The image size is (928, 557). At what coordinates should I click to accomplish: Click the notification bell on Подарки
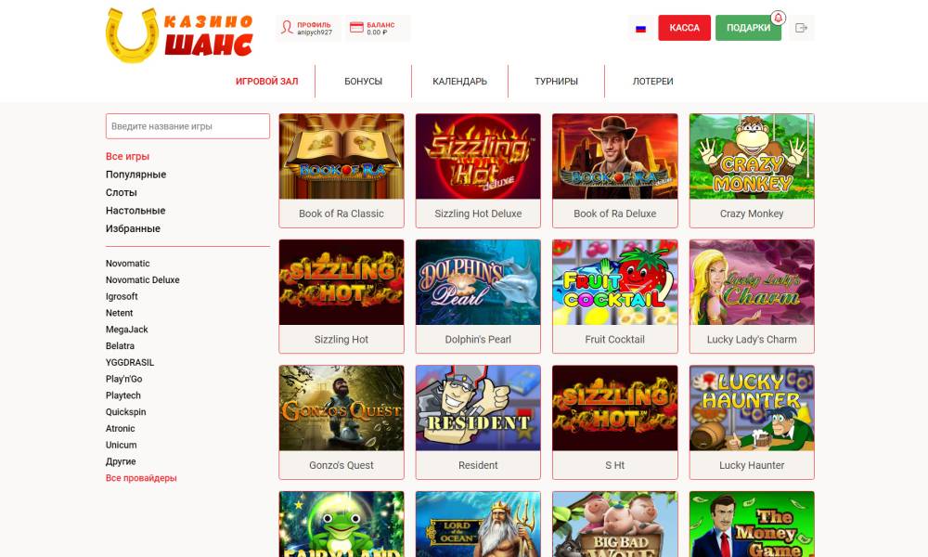pyautogui.click(x=779, y=18)
